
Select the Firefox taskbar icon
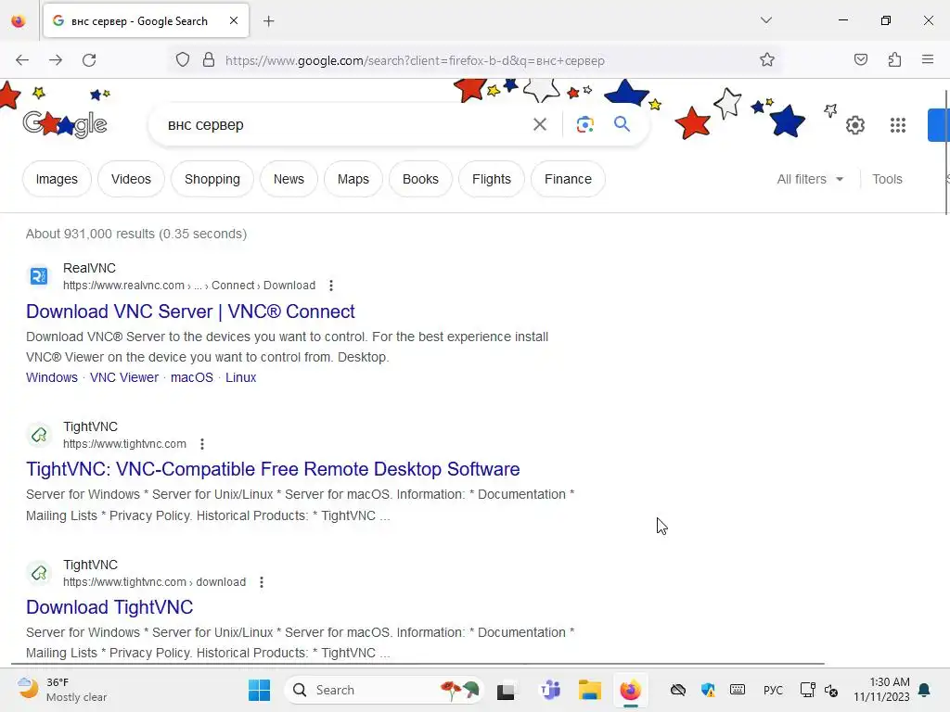(630, 690)
